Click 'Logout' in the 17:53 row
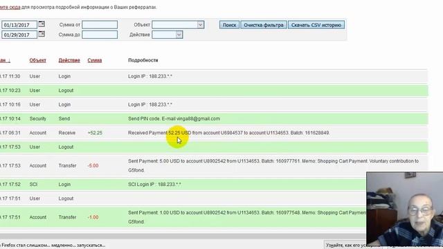The image size is (443, 249). click(x=66, y=147)
